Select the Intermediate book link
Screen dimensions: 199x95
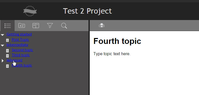[17, 45]
